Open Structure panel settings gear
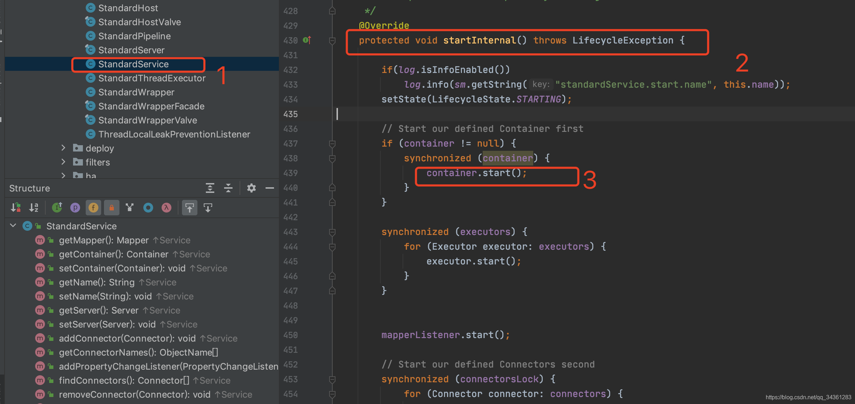This screenshot has width=855, height=404. pyautogui.click(x=252, y=188)
